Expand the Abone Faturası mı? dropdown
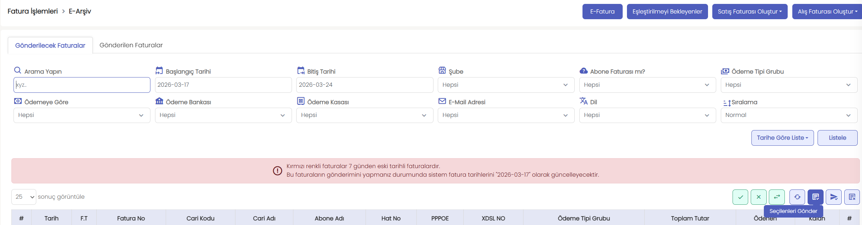Viewport: 862px width, 225px height. pyautogui.click(x=647, y=85)
